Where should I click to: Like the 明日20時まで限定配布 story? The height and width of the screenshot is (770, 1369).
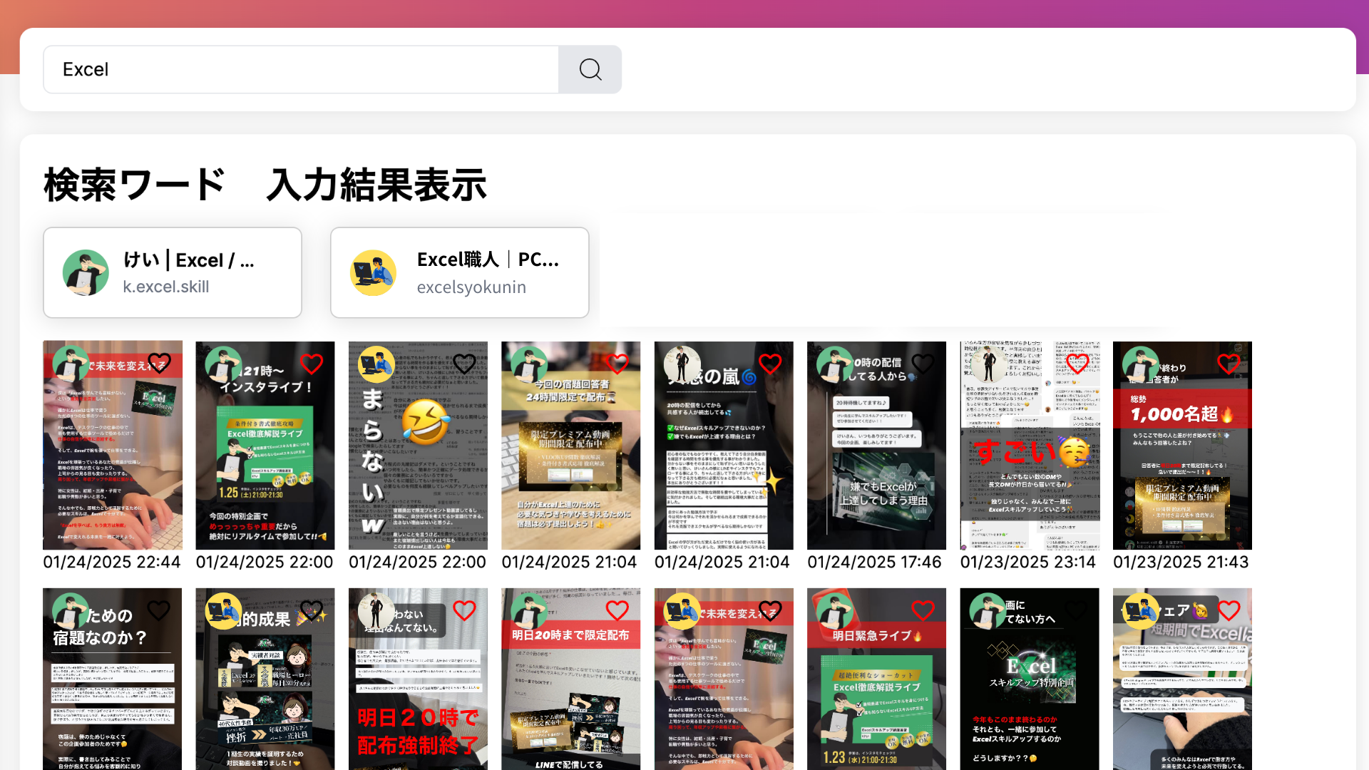[617, 610]
